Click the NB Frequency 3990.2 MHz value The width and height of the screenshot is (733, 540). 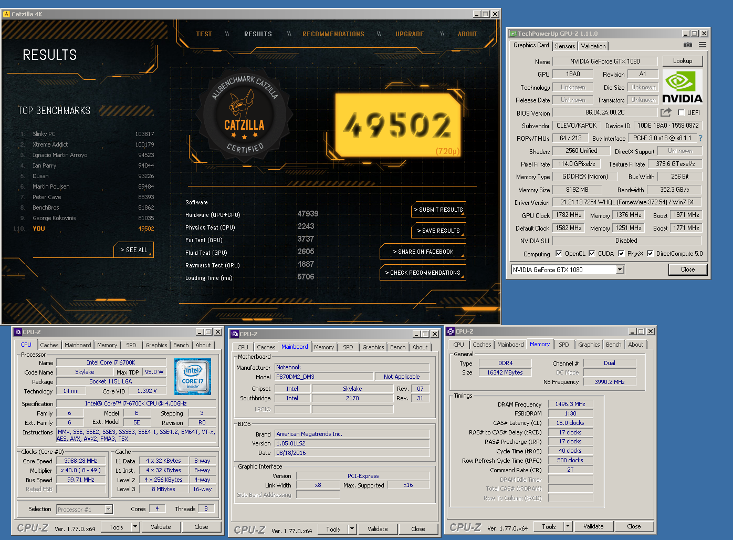(x=610, y=382)
